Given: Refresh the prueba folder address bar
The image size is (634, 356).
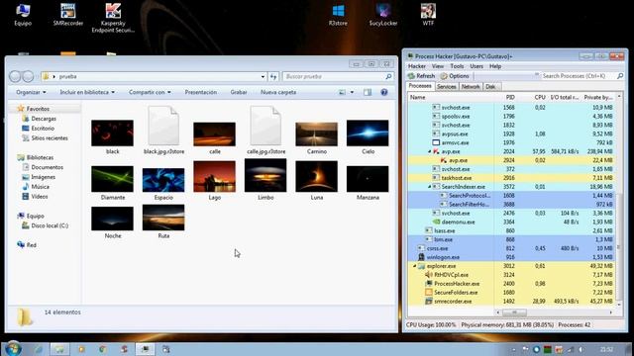Looking at the screenshot, I should coord(273,76).
